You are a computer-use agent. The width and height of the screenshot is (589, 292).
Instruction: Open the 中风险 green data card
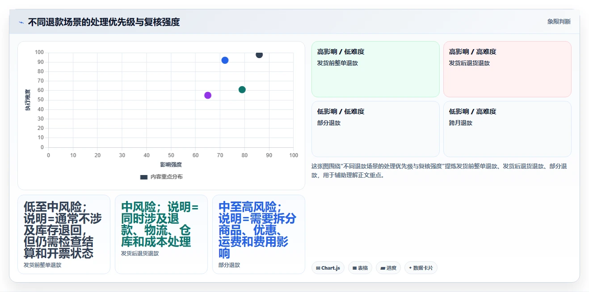pos(161,234)
